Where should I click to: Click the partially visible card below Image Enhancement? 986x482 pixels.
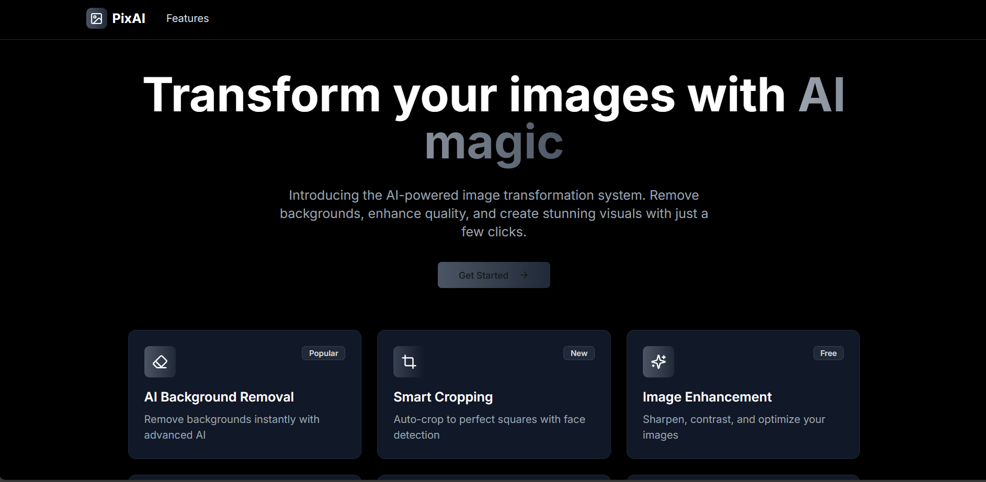(742, 478)
